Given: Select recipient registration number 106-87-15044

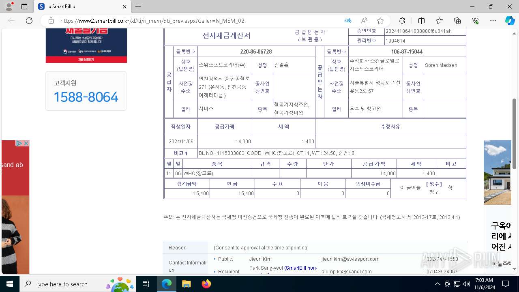Looking at the screenshot, I should pyautogui.click(x=407, y=52).
